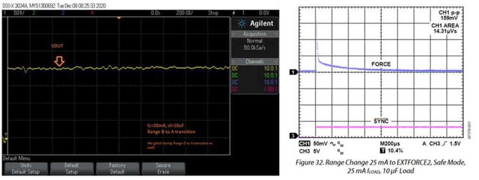Toggle channel 3 indicator in top bar

pos(63,13)
